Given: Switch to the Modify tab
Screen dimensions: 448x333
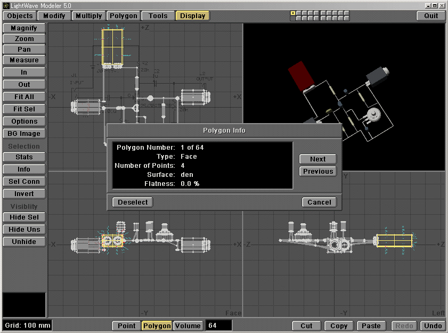Looking at the screenshot, I should click(54, 15).
